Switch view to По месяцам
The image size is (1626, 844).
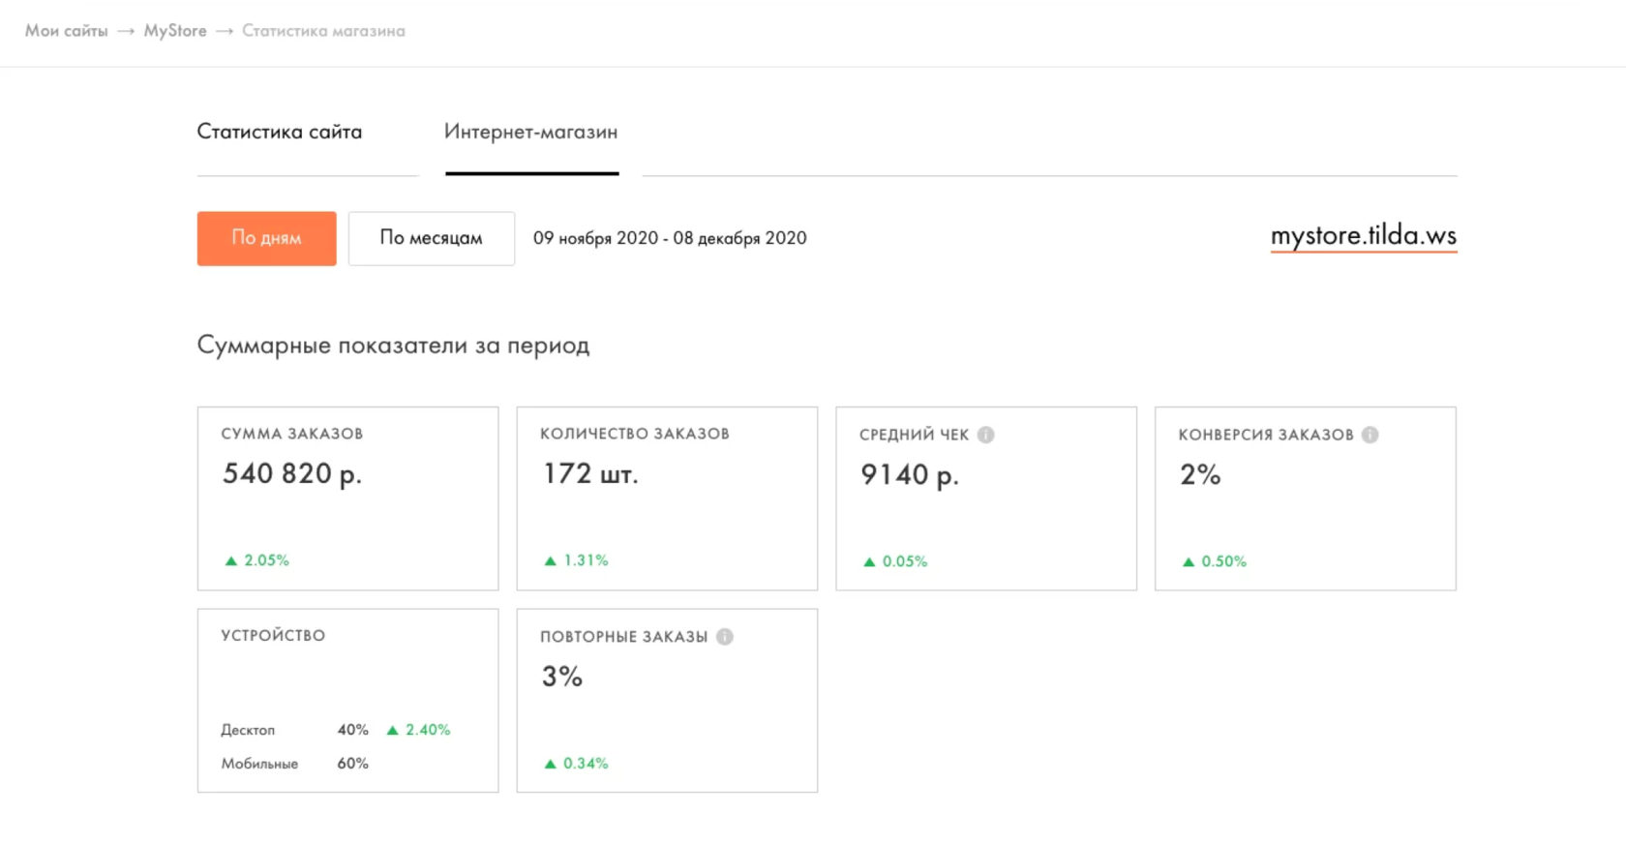(x=431, y=238)
